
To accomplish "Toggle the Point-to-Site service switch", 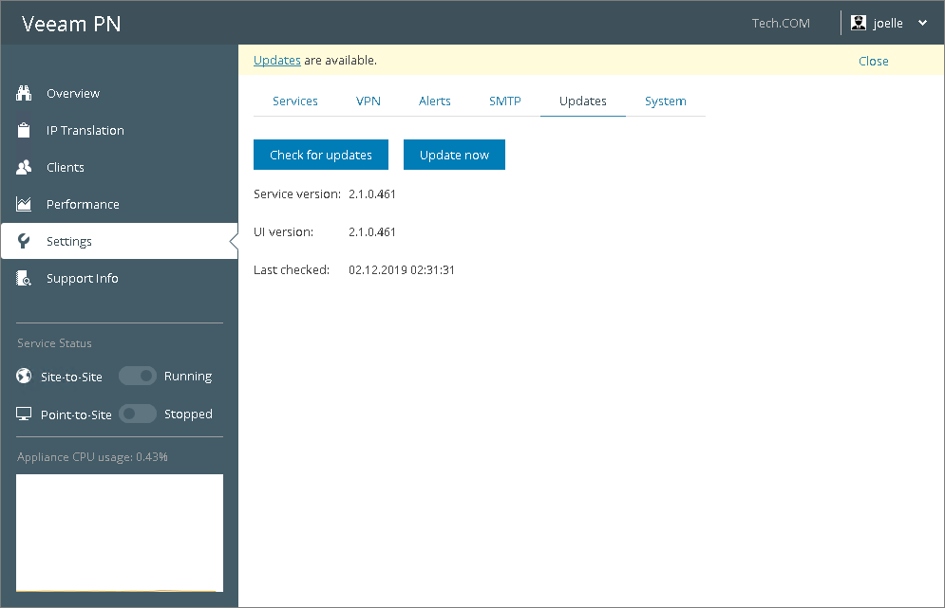I will coord(138,415).
